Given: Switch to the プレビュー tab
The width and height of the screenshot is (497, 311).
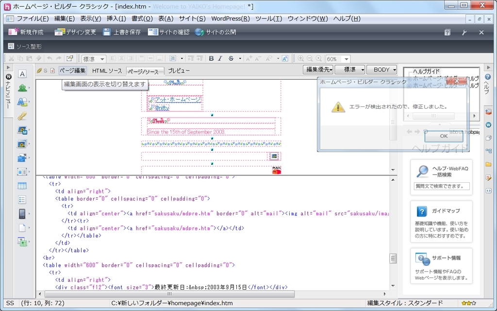Looking at the screenshot, I should (179, 70).
